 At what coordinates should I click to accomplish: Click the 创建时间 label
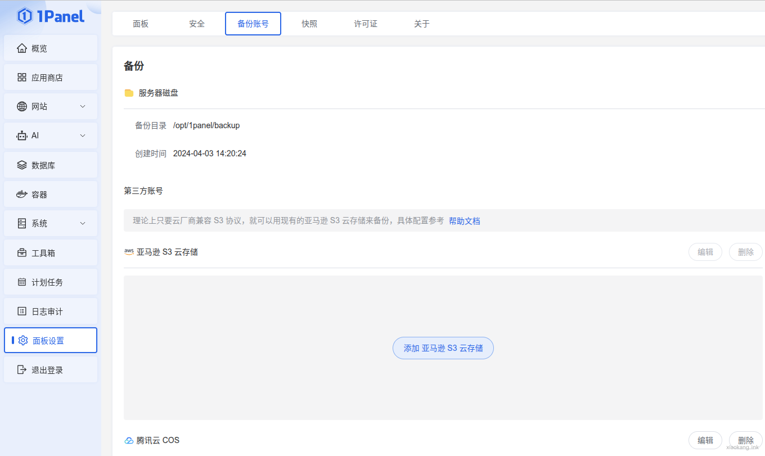pos(151,153)
